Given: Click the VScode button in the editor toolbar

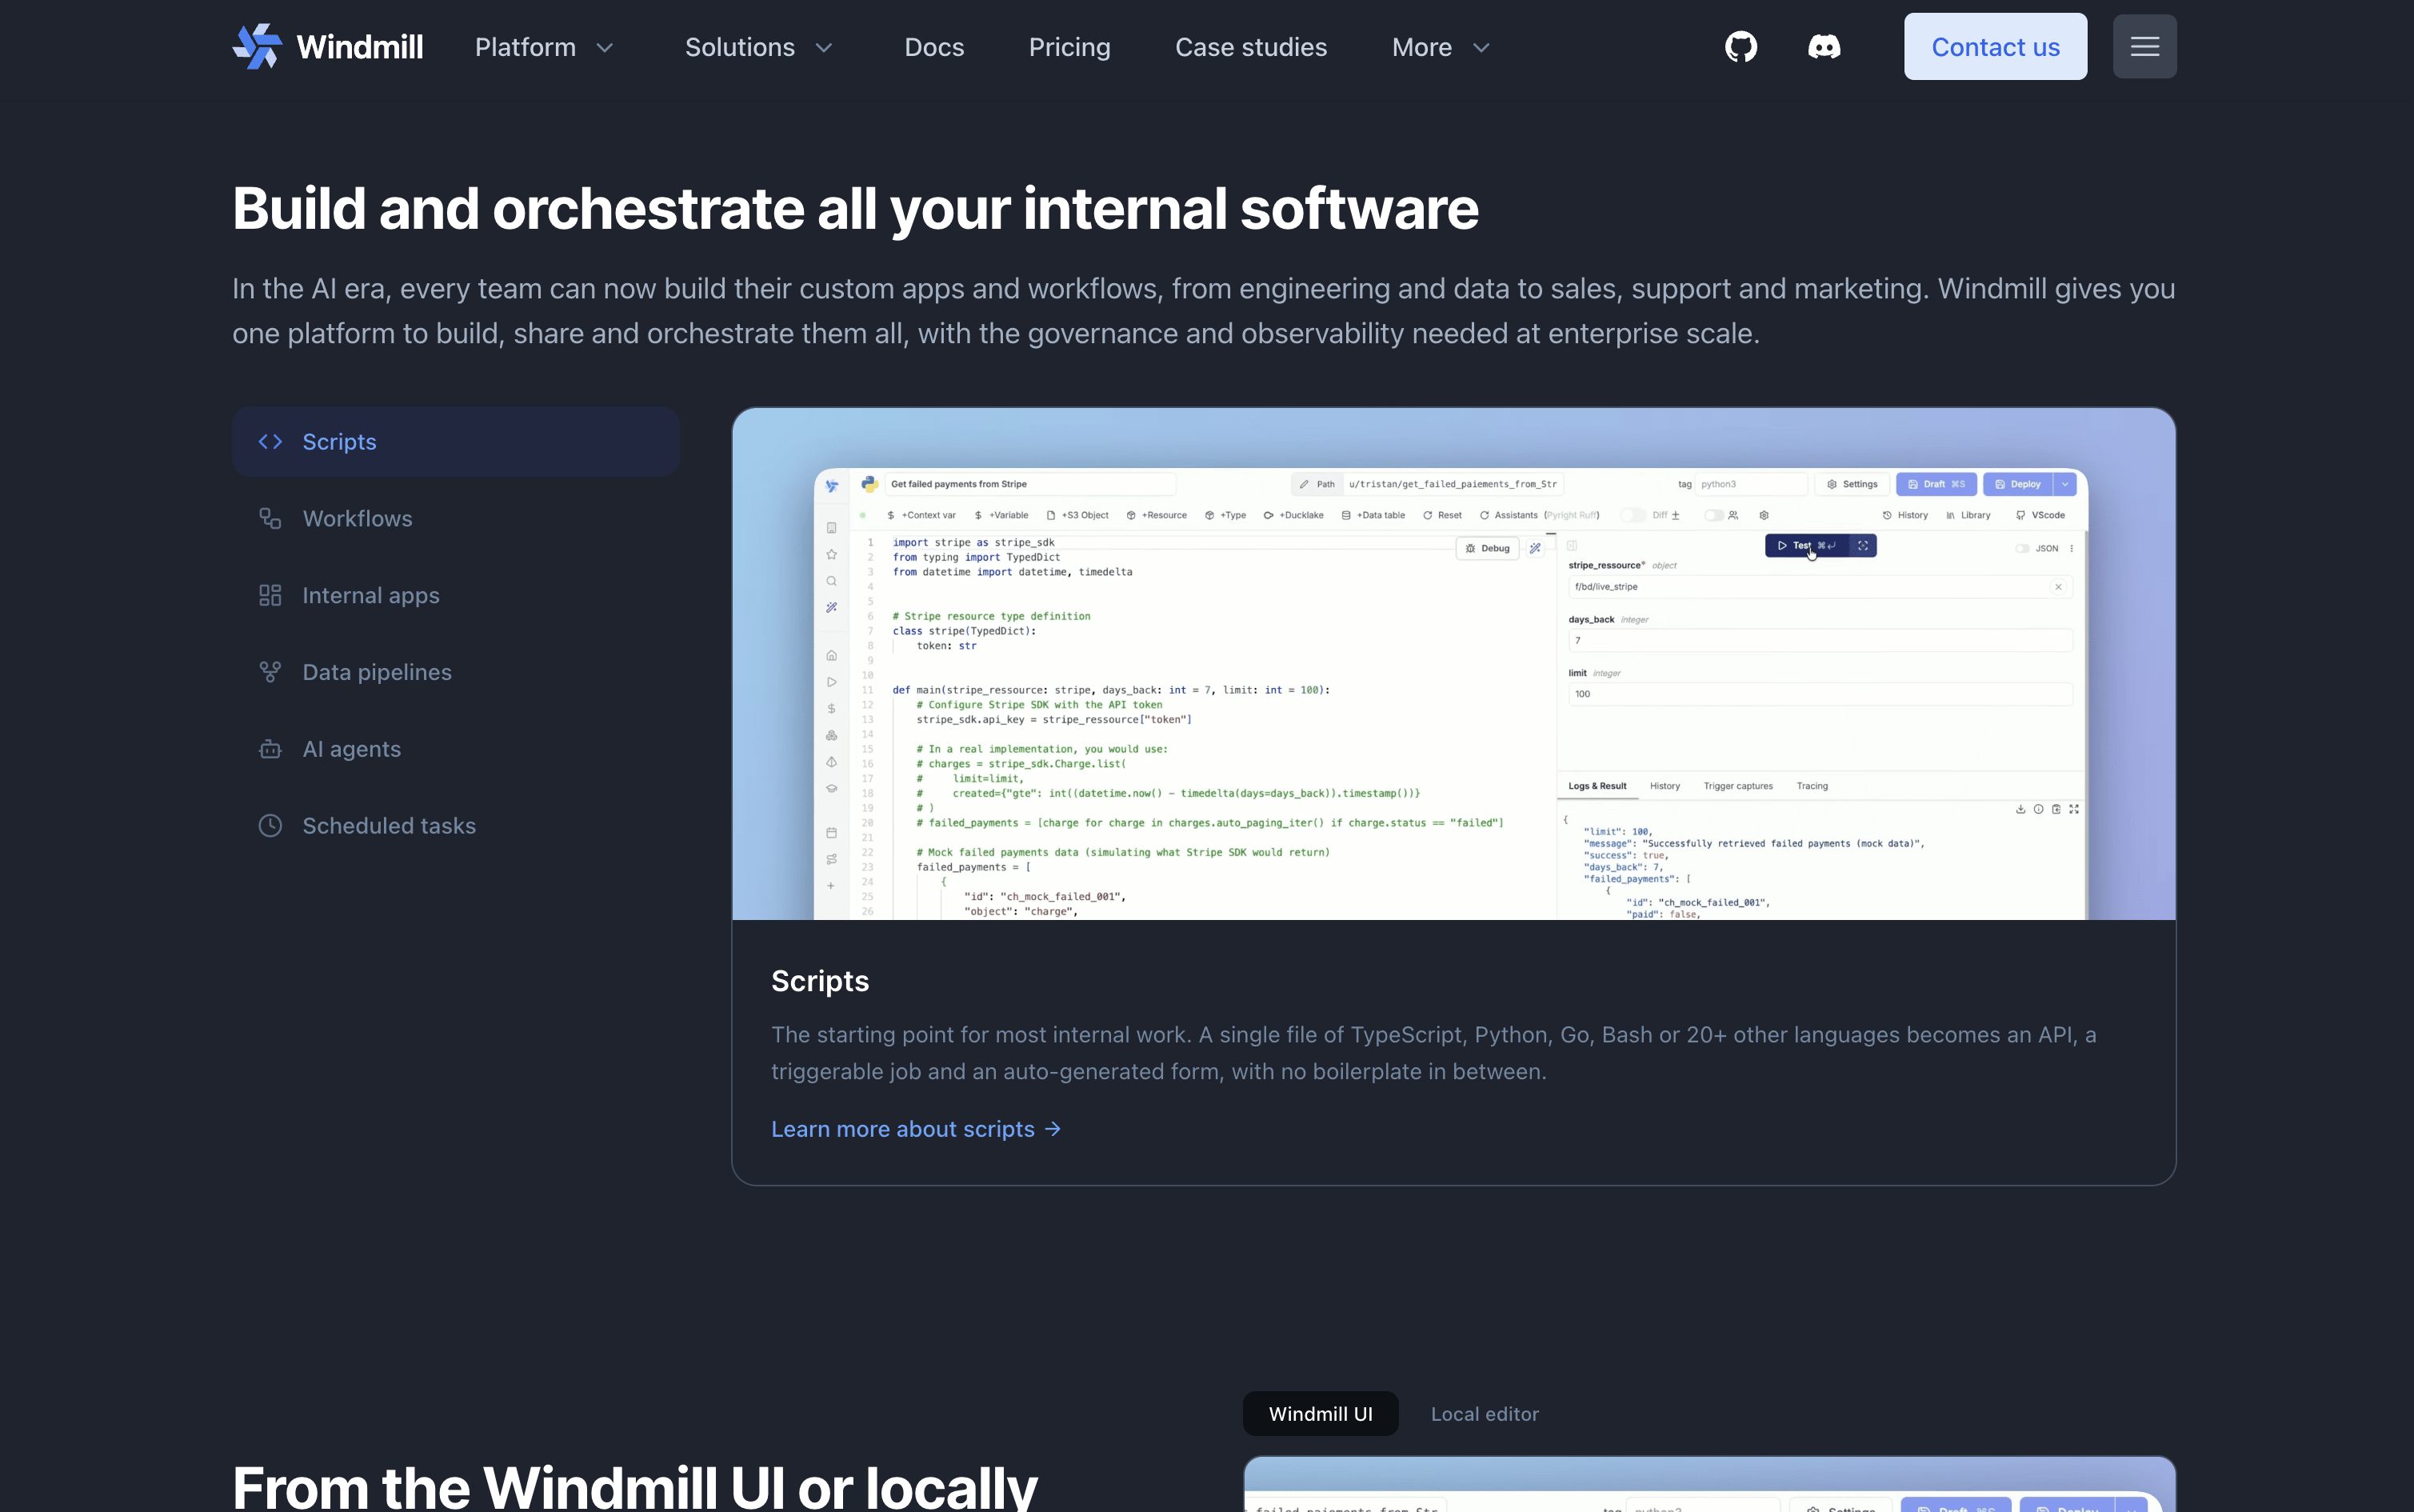Looking at the screenshot, I should pyautogui.click(x=2040, y=516).
